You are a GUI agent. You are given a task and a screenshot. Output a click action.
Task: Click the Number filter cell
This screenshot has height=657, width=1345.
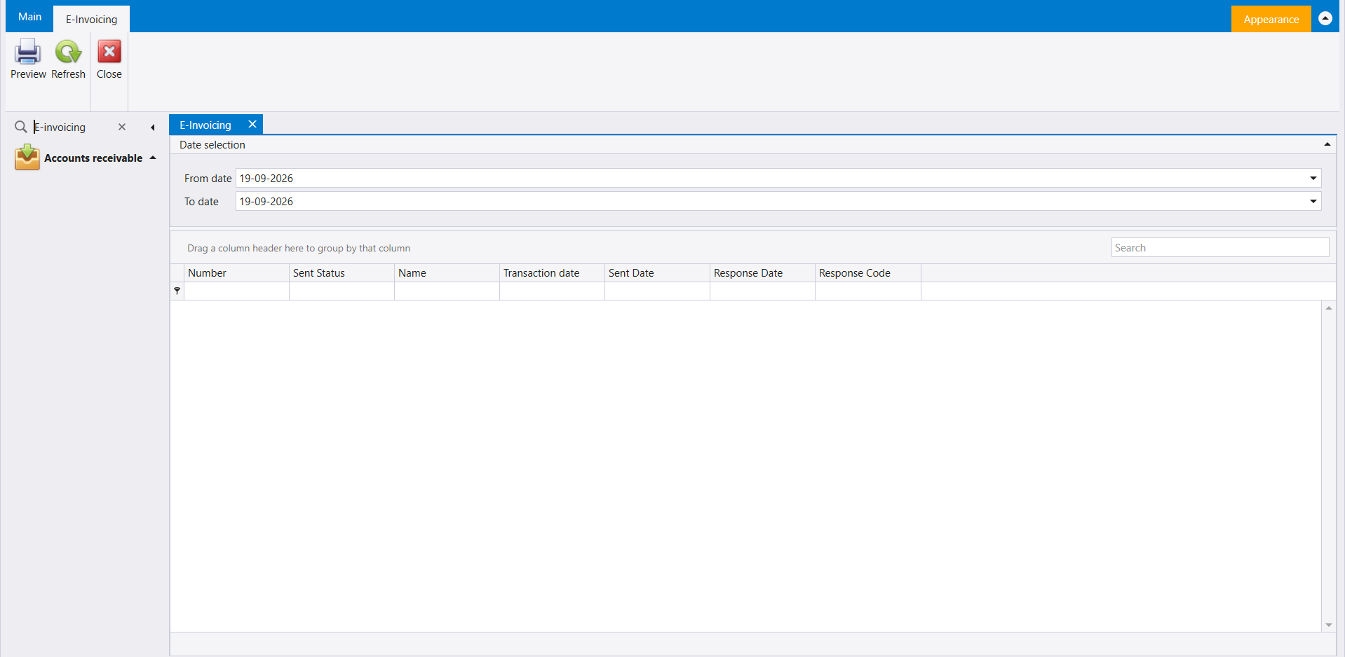(236, 291)
